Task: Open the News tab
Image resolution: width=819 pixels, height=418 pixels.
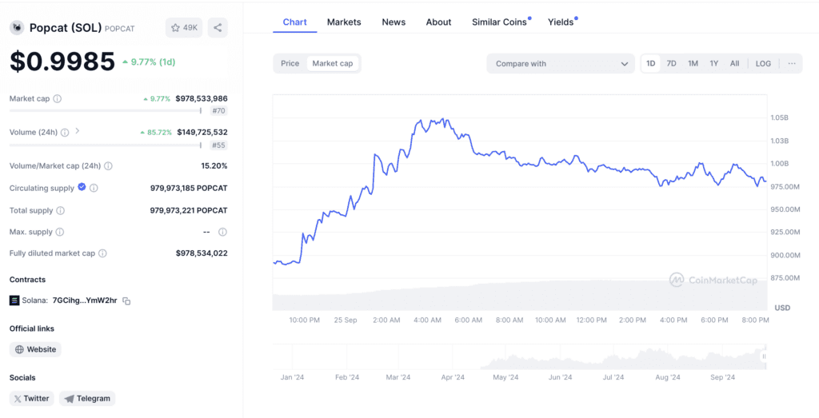Action: [394, 22]
